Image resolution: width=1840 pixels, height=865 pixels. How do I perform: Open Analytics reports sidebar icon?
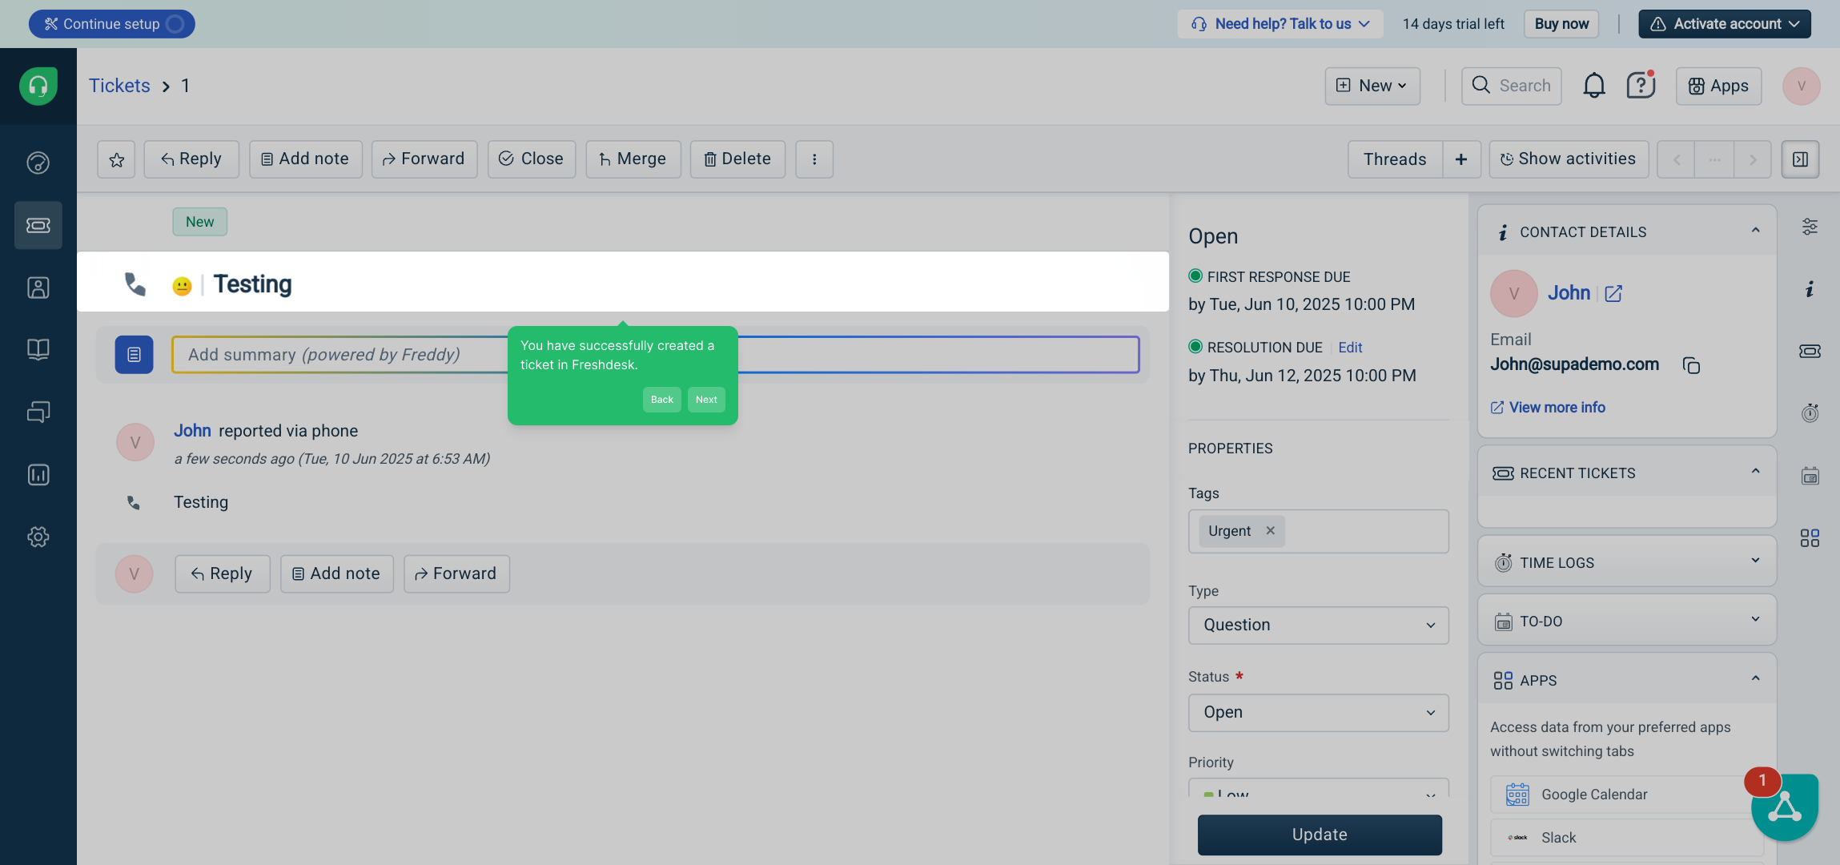(38, 475)
